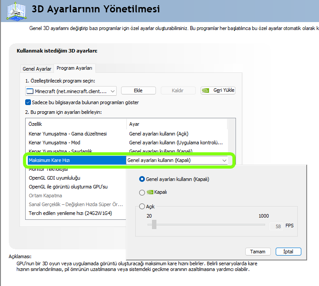Click the NVIDIA logo beside the Kapalı option
This screenshot has width=319, height=286.
pos(149,192)
